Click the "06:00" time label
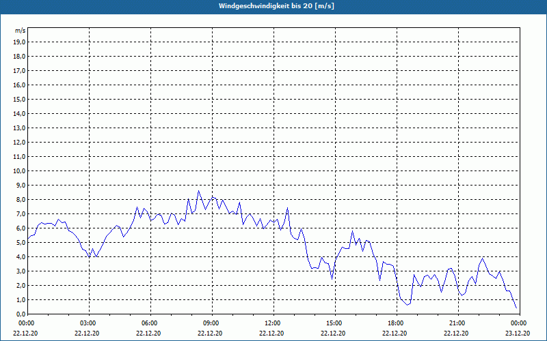This screenshot has height=341, width=547. (150, 323)
